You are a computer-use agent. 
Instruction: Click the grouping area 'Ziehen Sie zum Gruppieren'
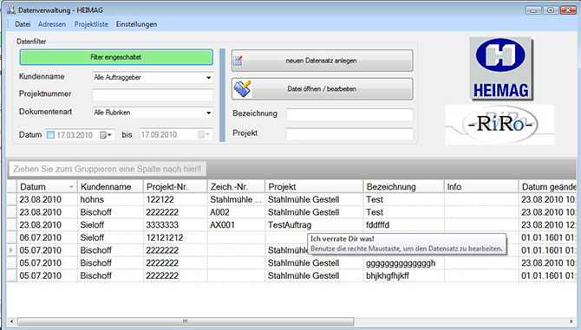tap(107, 169)
